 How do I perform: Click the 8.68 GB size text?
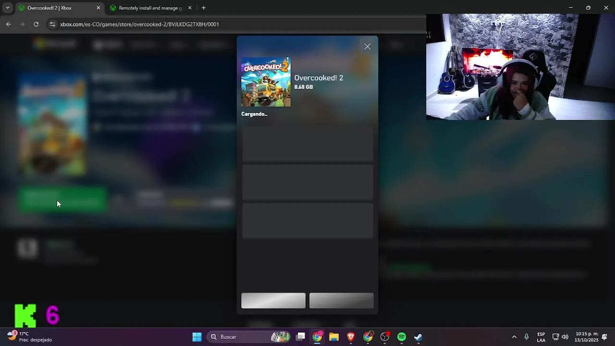[303, 87]
